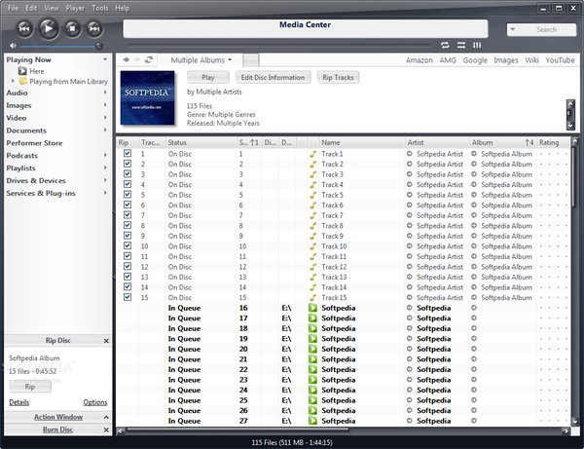Viewport: 584px width, 449px height.
Task: Uncheck the Rip checkbox for Track 1
Action: [128, 153]
